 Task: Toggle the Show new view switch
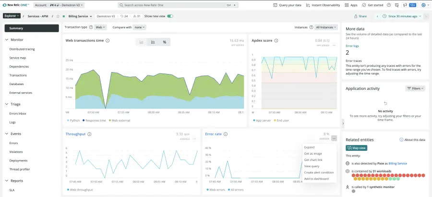coord(170,16)
